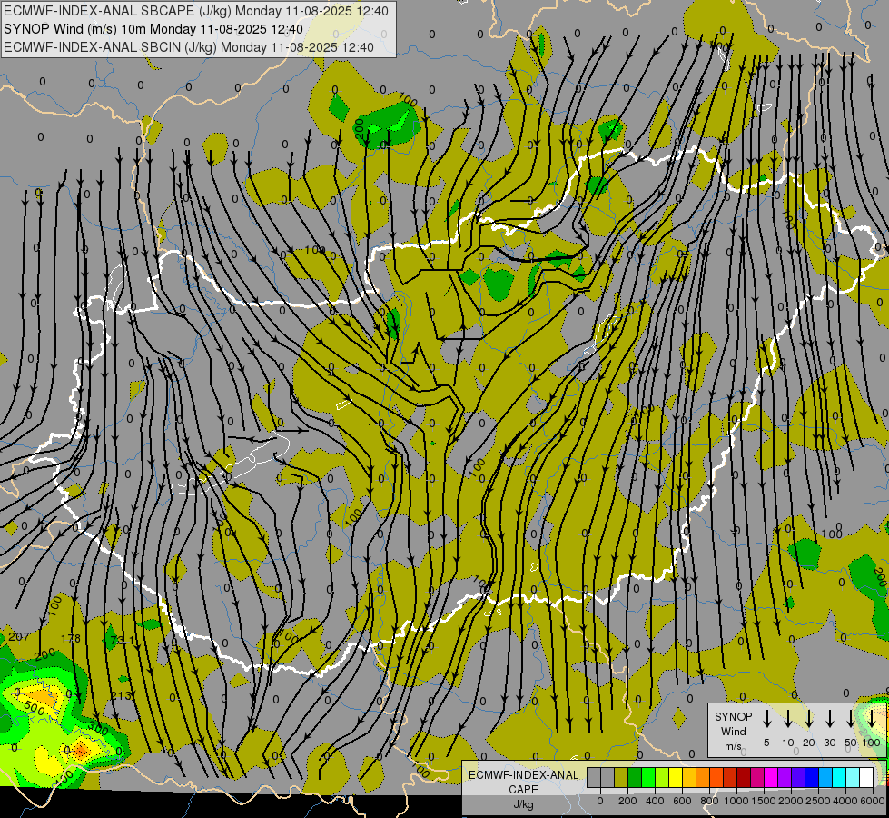The image size is (889, 818).
Task: Click the 300 contour label on the map
Action: (x=99, y=727)
